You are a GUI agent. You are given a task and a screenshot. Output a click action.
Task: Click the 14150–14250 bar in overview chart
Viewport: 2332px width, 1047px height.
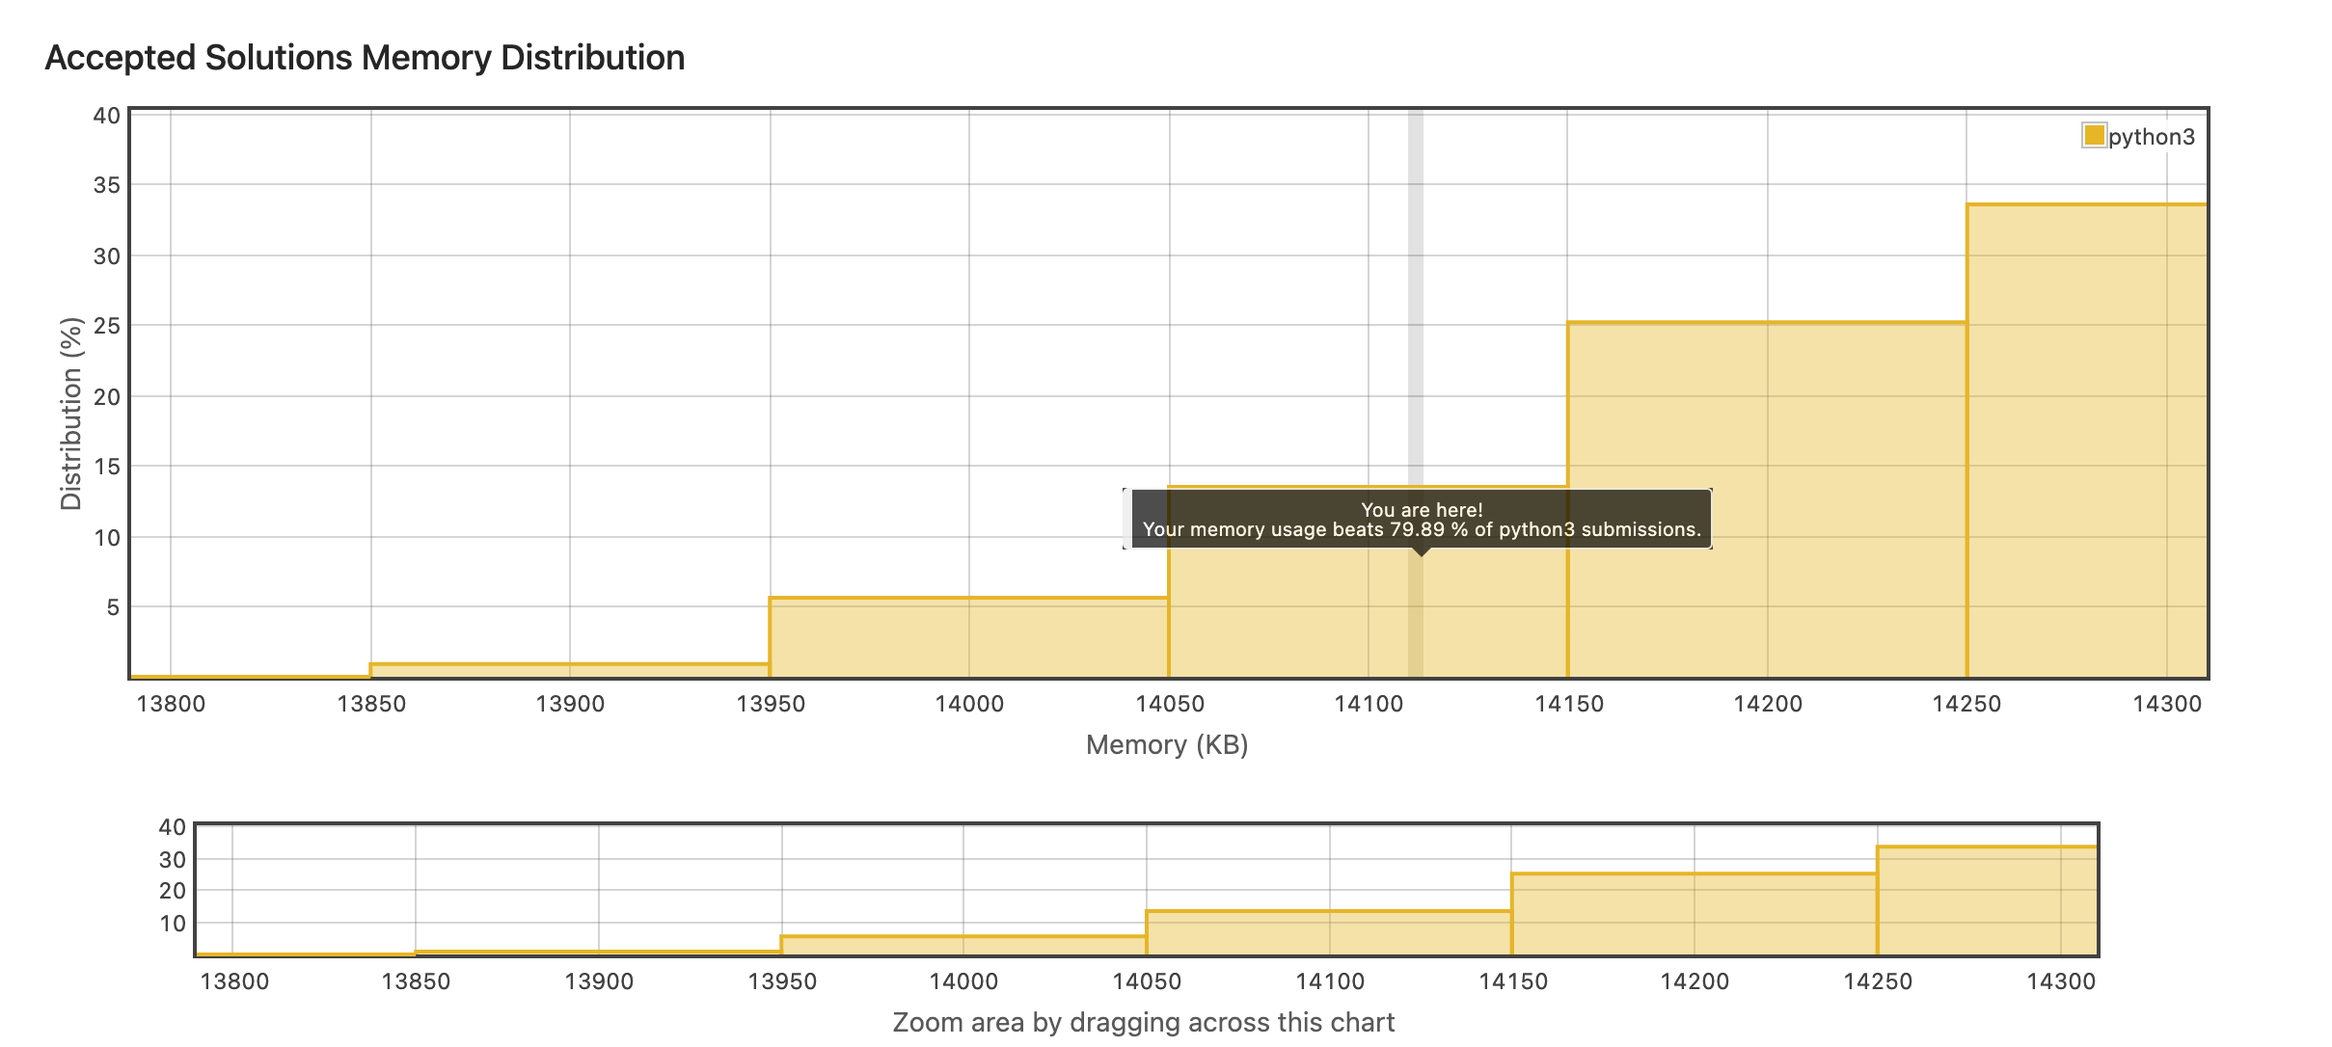click(1694, 914)
